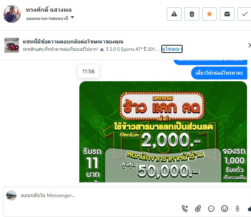Dismiss the ad reply banner
The height and width of the screenshot is (217, 251).
(x=250, y=45)
